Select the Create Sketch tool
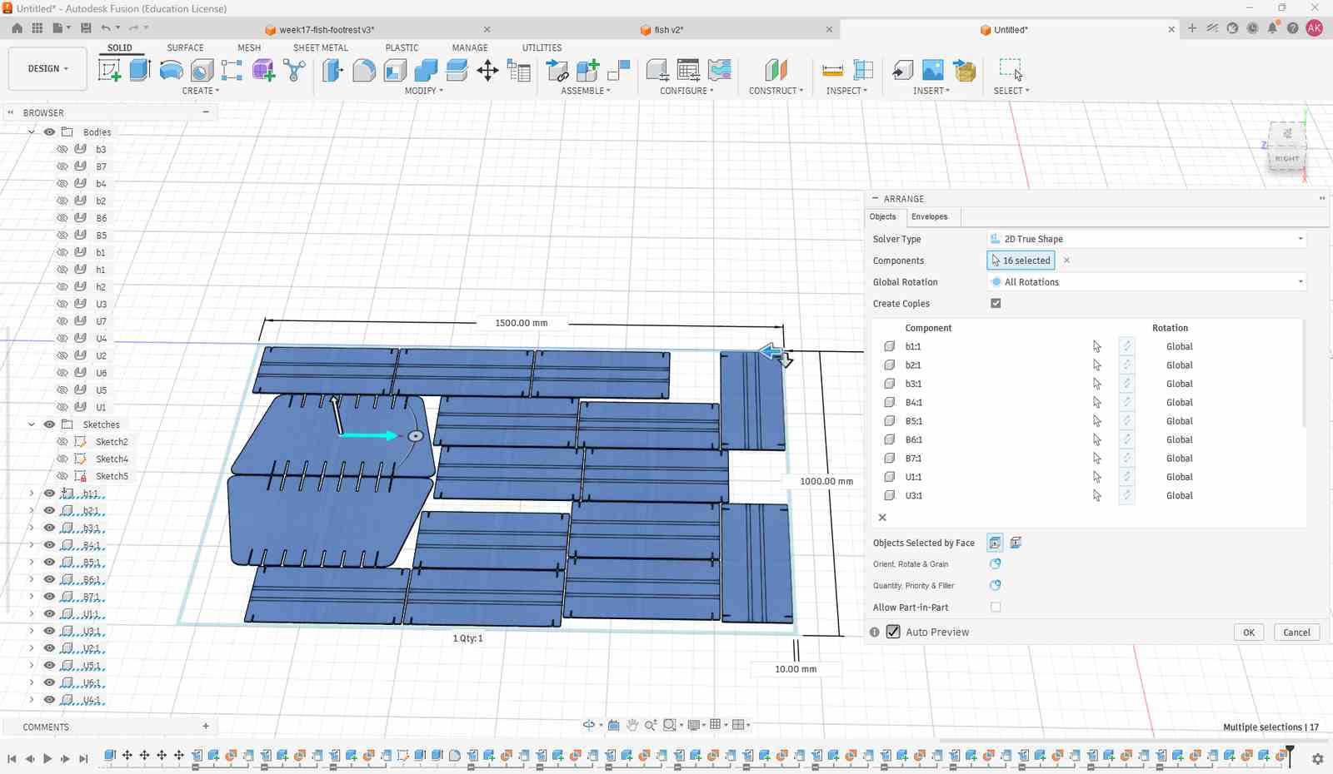This screenshot has width=1333, height=774. [109, 70]
